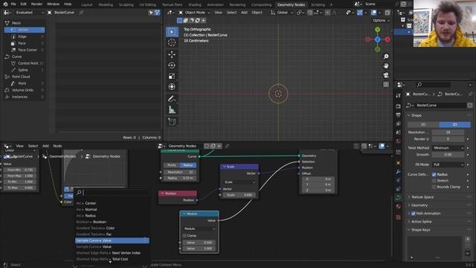Viewport: 476px width, 268px height.
Task: Switch orthographic/perspective grid icon
Action: 386,84
